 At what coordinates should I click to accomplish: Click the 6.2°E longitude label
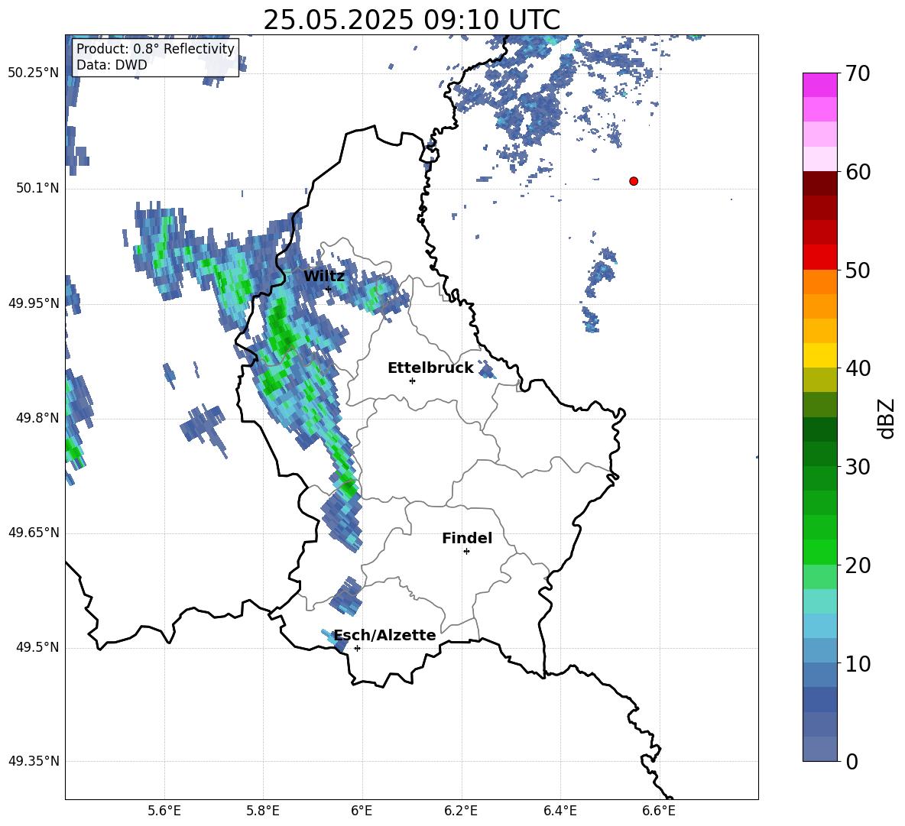(461, 811)
